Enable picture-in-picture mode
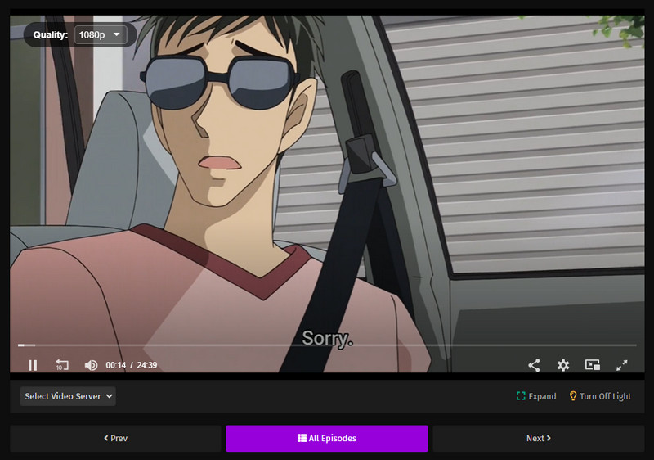The image size is (654, 460). coord(592,365)
